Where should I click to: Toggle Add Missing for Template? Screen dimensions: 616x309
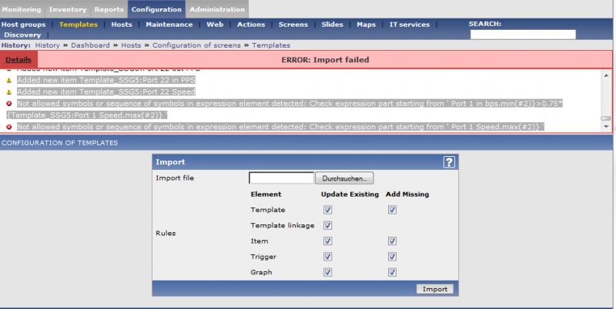point(392,210)
